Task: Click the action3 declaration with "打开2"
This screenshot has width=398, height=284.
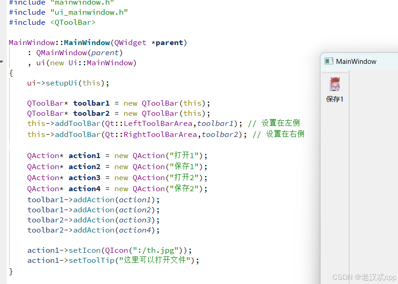Action: [x=117, y=177]
